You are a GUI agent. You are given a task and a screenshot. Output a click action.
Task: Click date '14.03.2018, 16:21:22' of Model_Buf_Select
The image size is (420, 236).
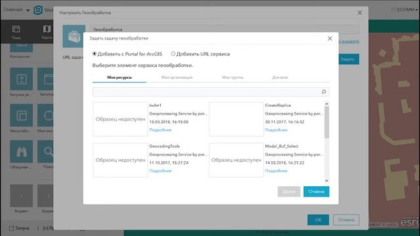(x=285, y=163)
